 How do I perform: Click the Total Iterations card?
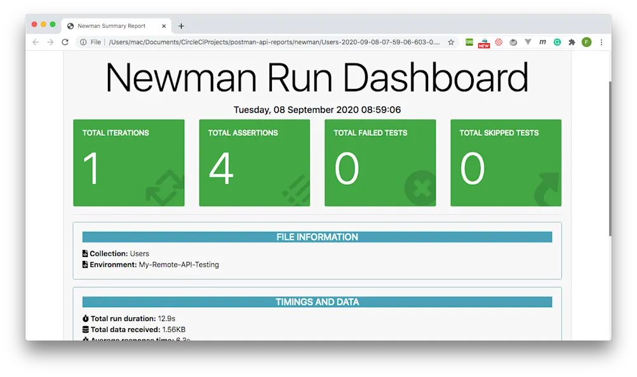pos(129,162)
